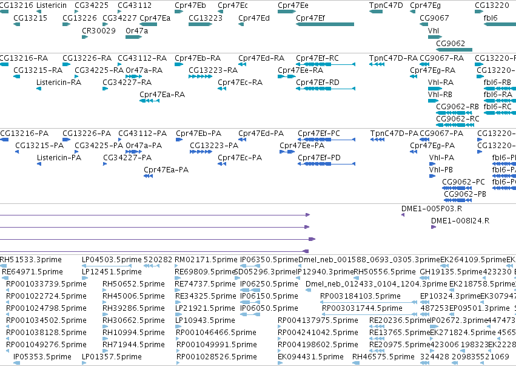Select the CG9062 gene bar
516x366 pixels.
tap(454, 50)
